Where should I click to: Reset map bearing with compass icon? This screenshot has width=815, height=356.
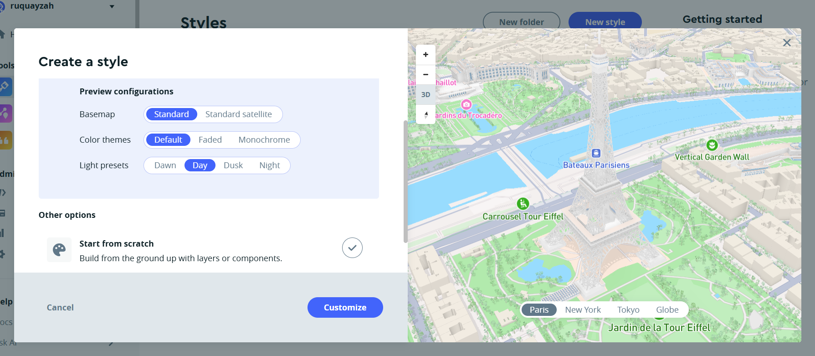425,114
